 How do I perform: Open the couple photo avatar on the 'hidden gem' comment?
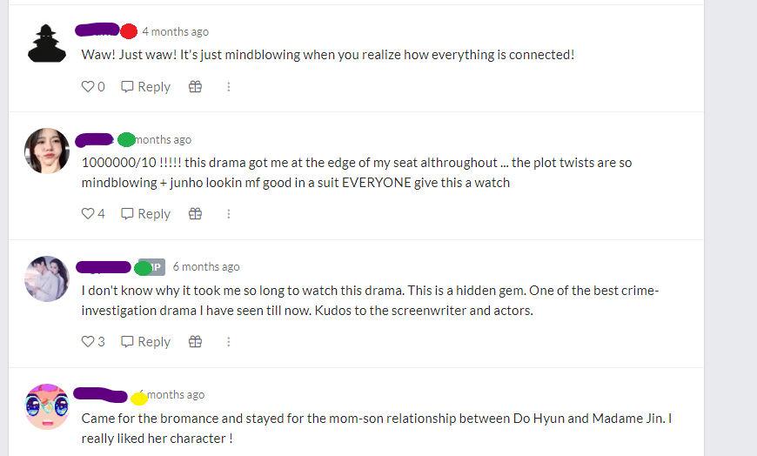tap(47, 278)
